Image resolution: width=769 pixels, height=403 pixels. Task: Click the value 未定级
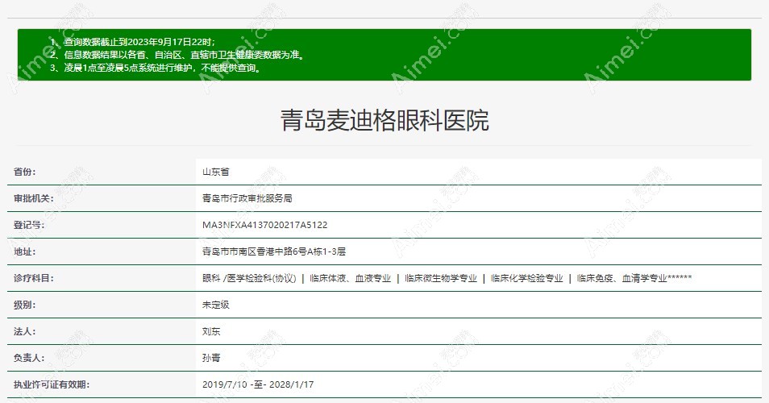coord(216,305)
